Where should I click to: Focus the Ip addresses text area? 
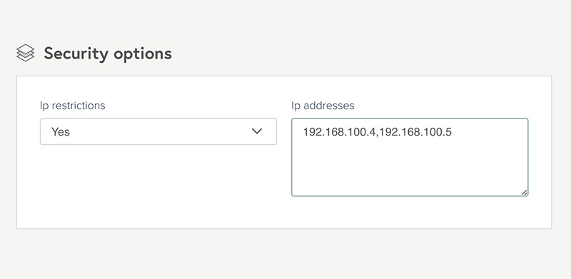(410, 158)
